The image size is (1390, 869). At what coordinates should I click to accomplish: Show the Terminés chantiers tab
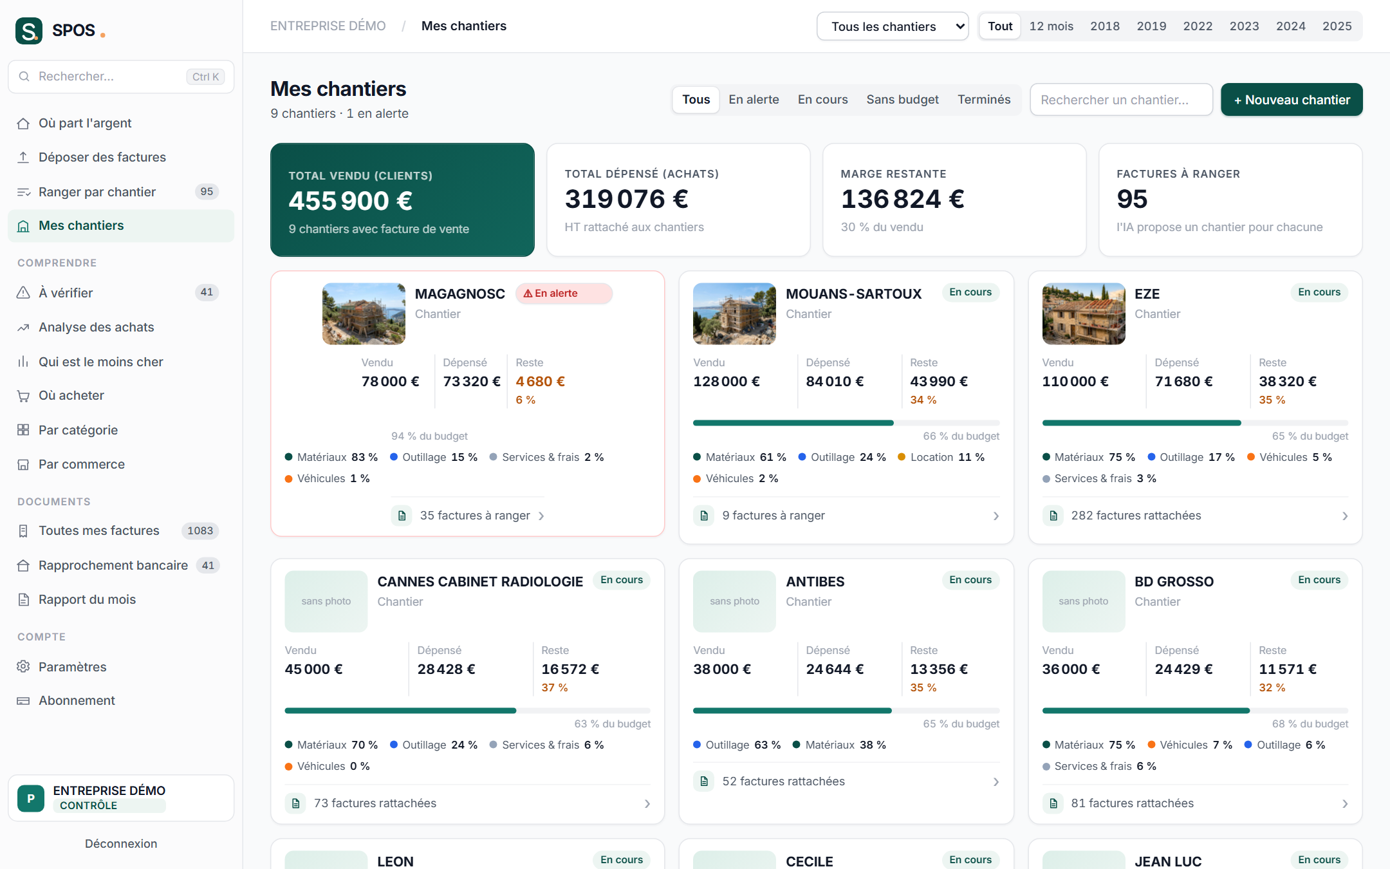click(984, 100)
